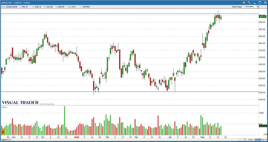The image size is (268, 142).
Task: Click the Feb month marker on timeline
Action: (x=107, y=137)
